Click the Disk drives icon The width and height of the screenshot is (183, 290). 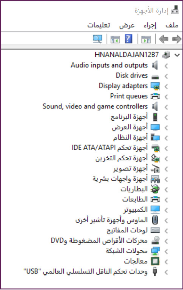click(155, 76)
